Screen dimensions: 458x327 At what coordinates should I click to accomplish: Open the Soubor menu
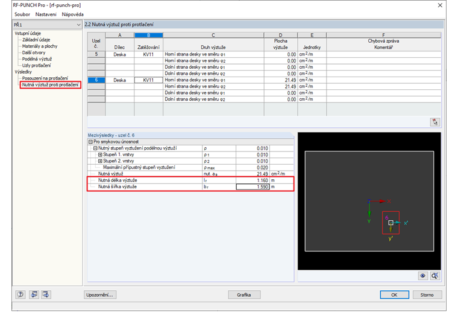click(22, 14)
